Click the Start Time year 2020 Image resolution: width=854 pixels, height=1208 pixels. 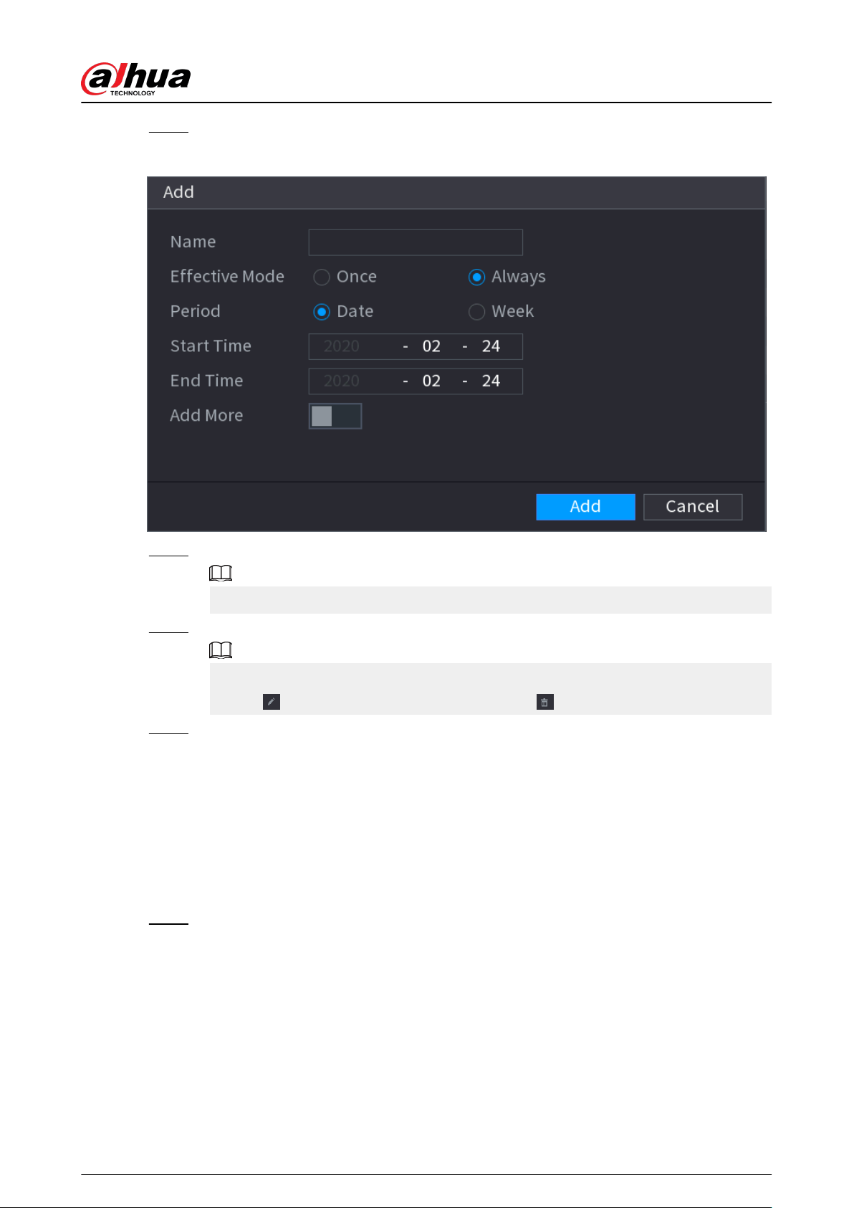pos(342,346)
